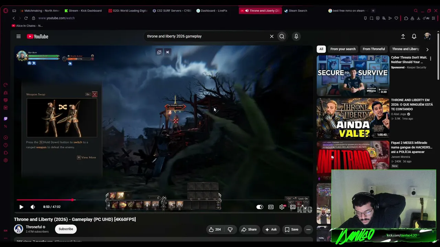This screenshot has height=247, width=440.
Task: Open options for the Cyber Threats ad
Action: (430, 59)
